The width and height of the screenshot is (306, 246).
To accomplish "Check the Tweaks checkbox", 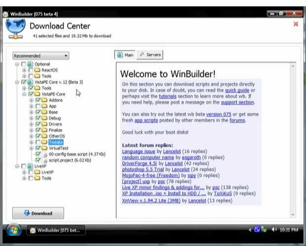I will [38, 142].
